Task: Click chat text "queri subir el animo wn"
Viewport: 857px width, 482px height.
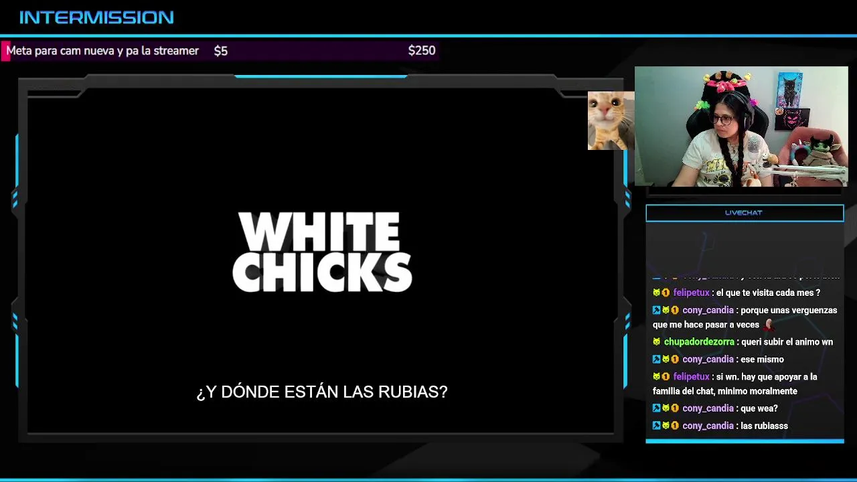Action: click(x=787, y=341)
